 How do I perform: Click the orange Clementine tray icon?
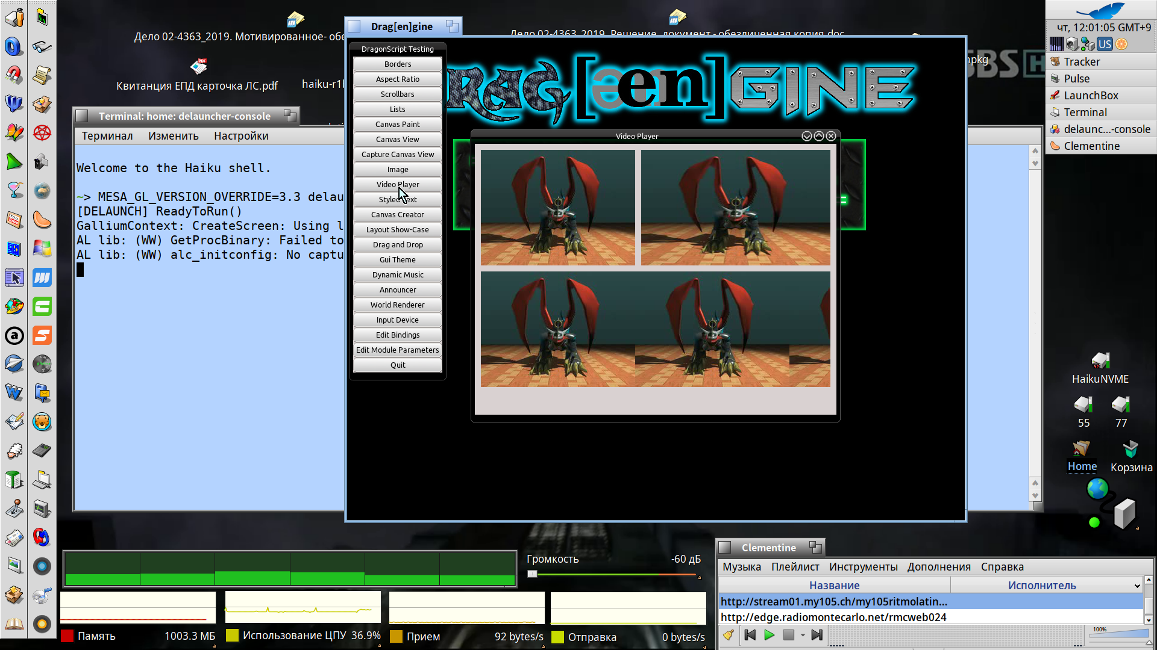click(1121, 44)
